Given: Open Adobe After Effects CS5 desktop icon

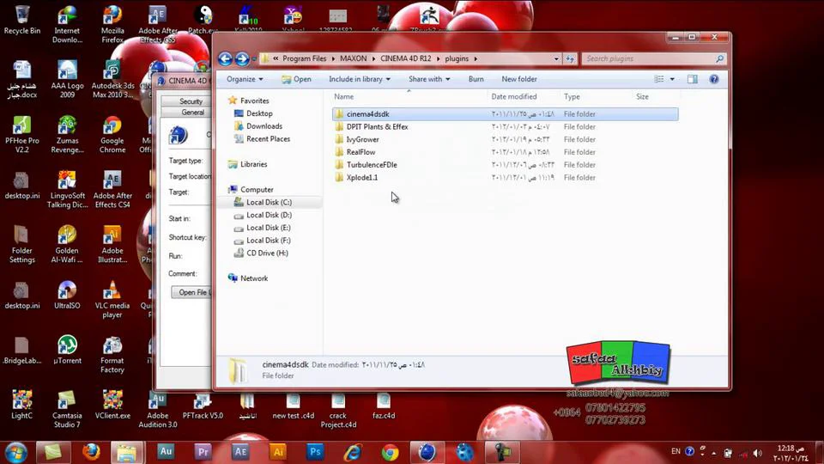Looking at the screenshot, I should click(157, 24).
